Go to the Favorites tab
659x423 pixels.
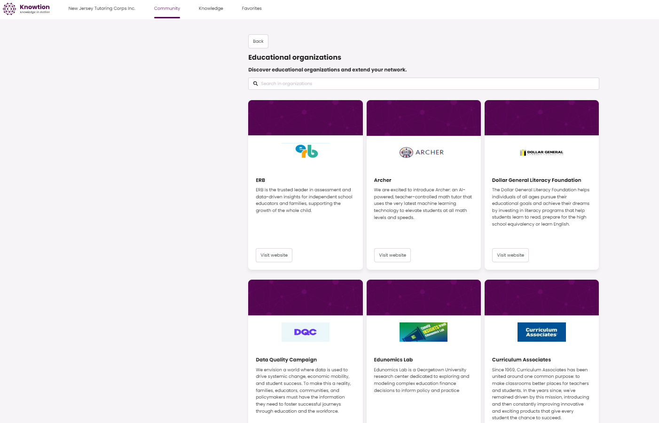252,8
